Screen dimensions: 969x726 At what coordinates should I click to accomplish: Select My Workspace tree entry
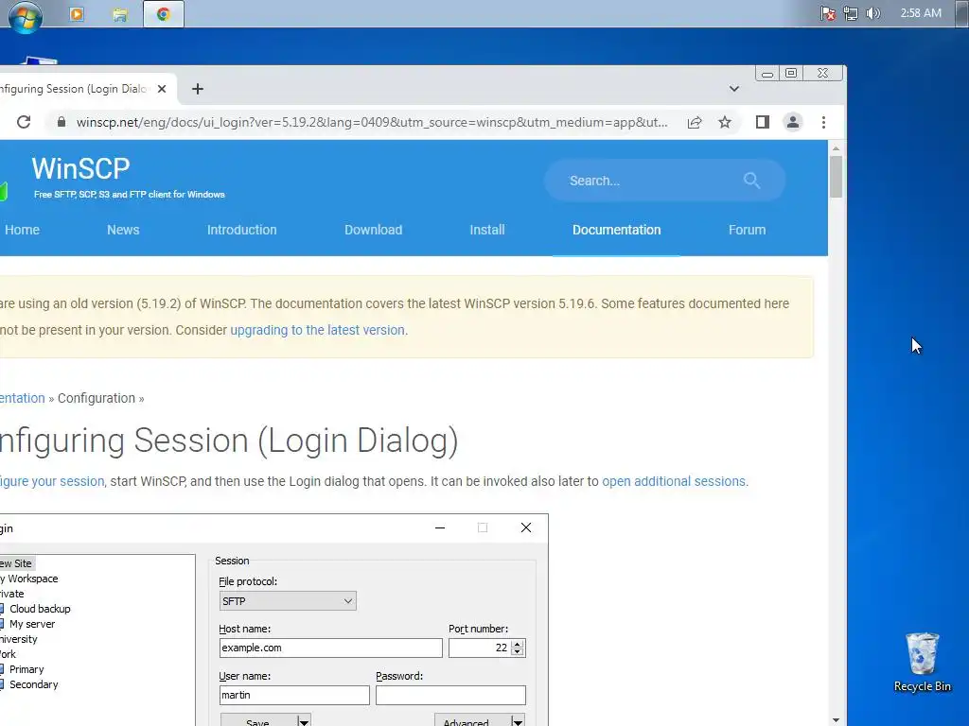pos(29,579)
